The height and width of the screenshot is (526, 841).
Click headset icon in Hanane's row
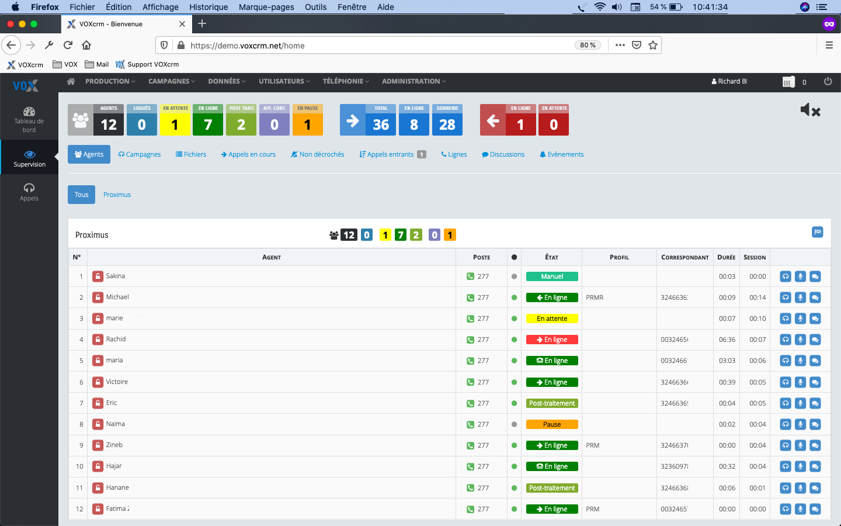(x=786, y=488)
